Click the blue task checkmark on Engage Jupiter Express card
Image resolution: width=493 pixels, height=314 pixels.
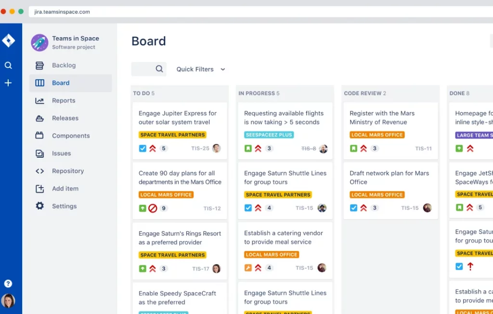[x=142, y=149]
